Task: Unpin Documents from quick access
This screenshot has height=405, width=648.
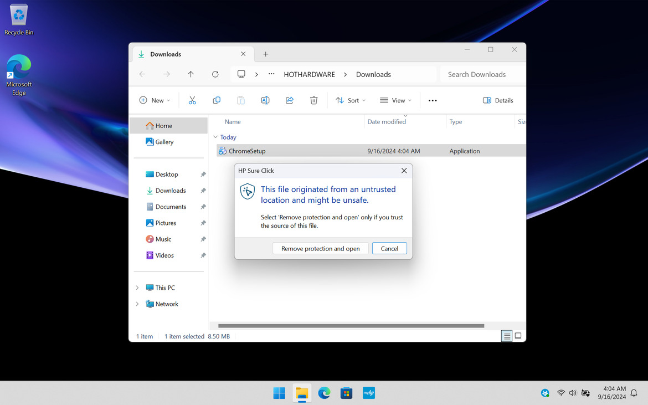Action: [x=203, y=207]
